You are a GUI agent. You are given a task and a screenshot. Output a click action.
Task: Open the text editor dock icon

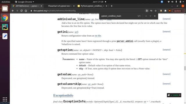[x=5, y=36]
